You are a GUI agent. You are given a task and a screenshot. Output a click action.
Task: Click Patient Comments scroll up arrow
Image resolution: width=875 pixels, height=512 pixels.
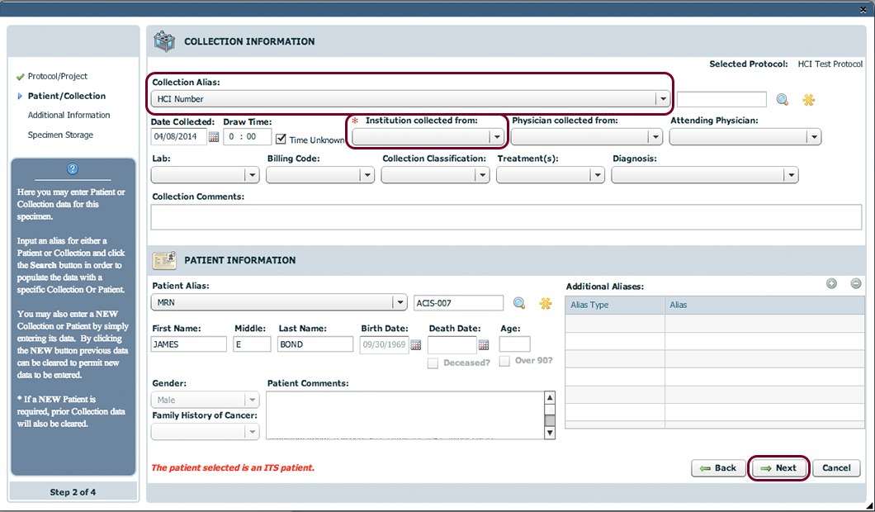[550, 397]
